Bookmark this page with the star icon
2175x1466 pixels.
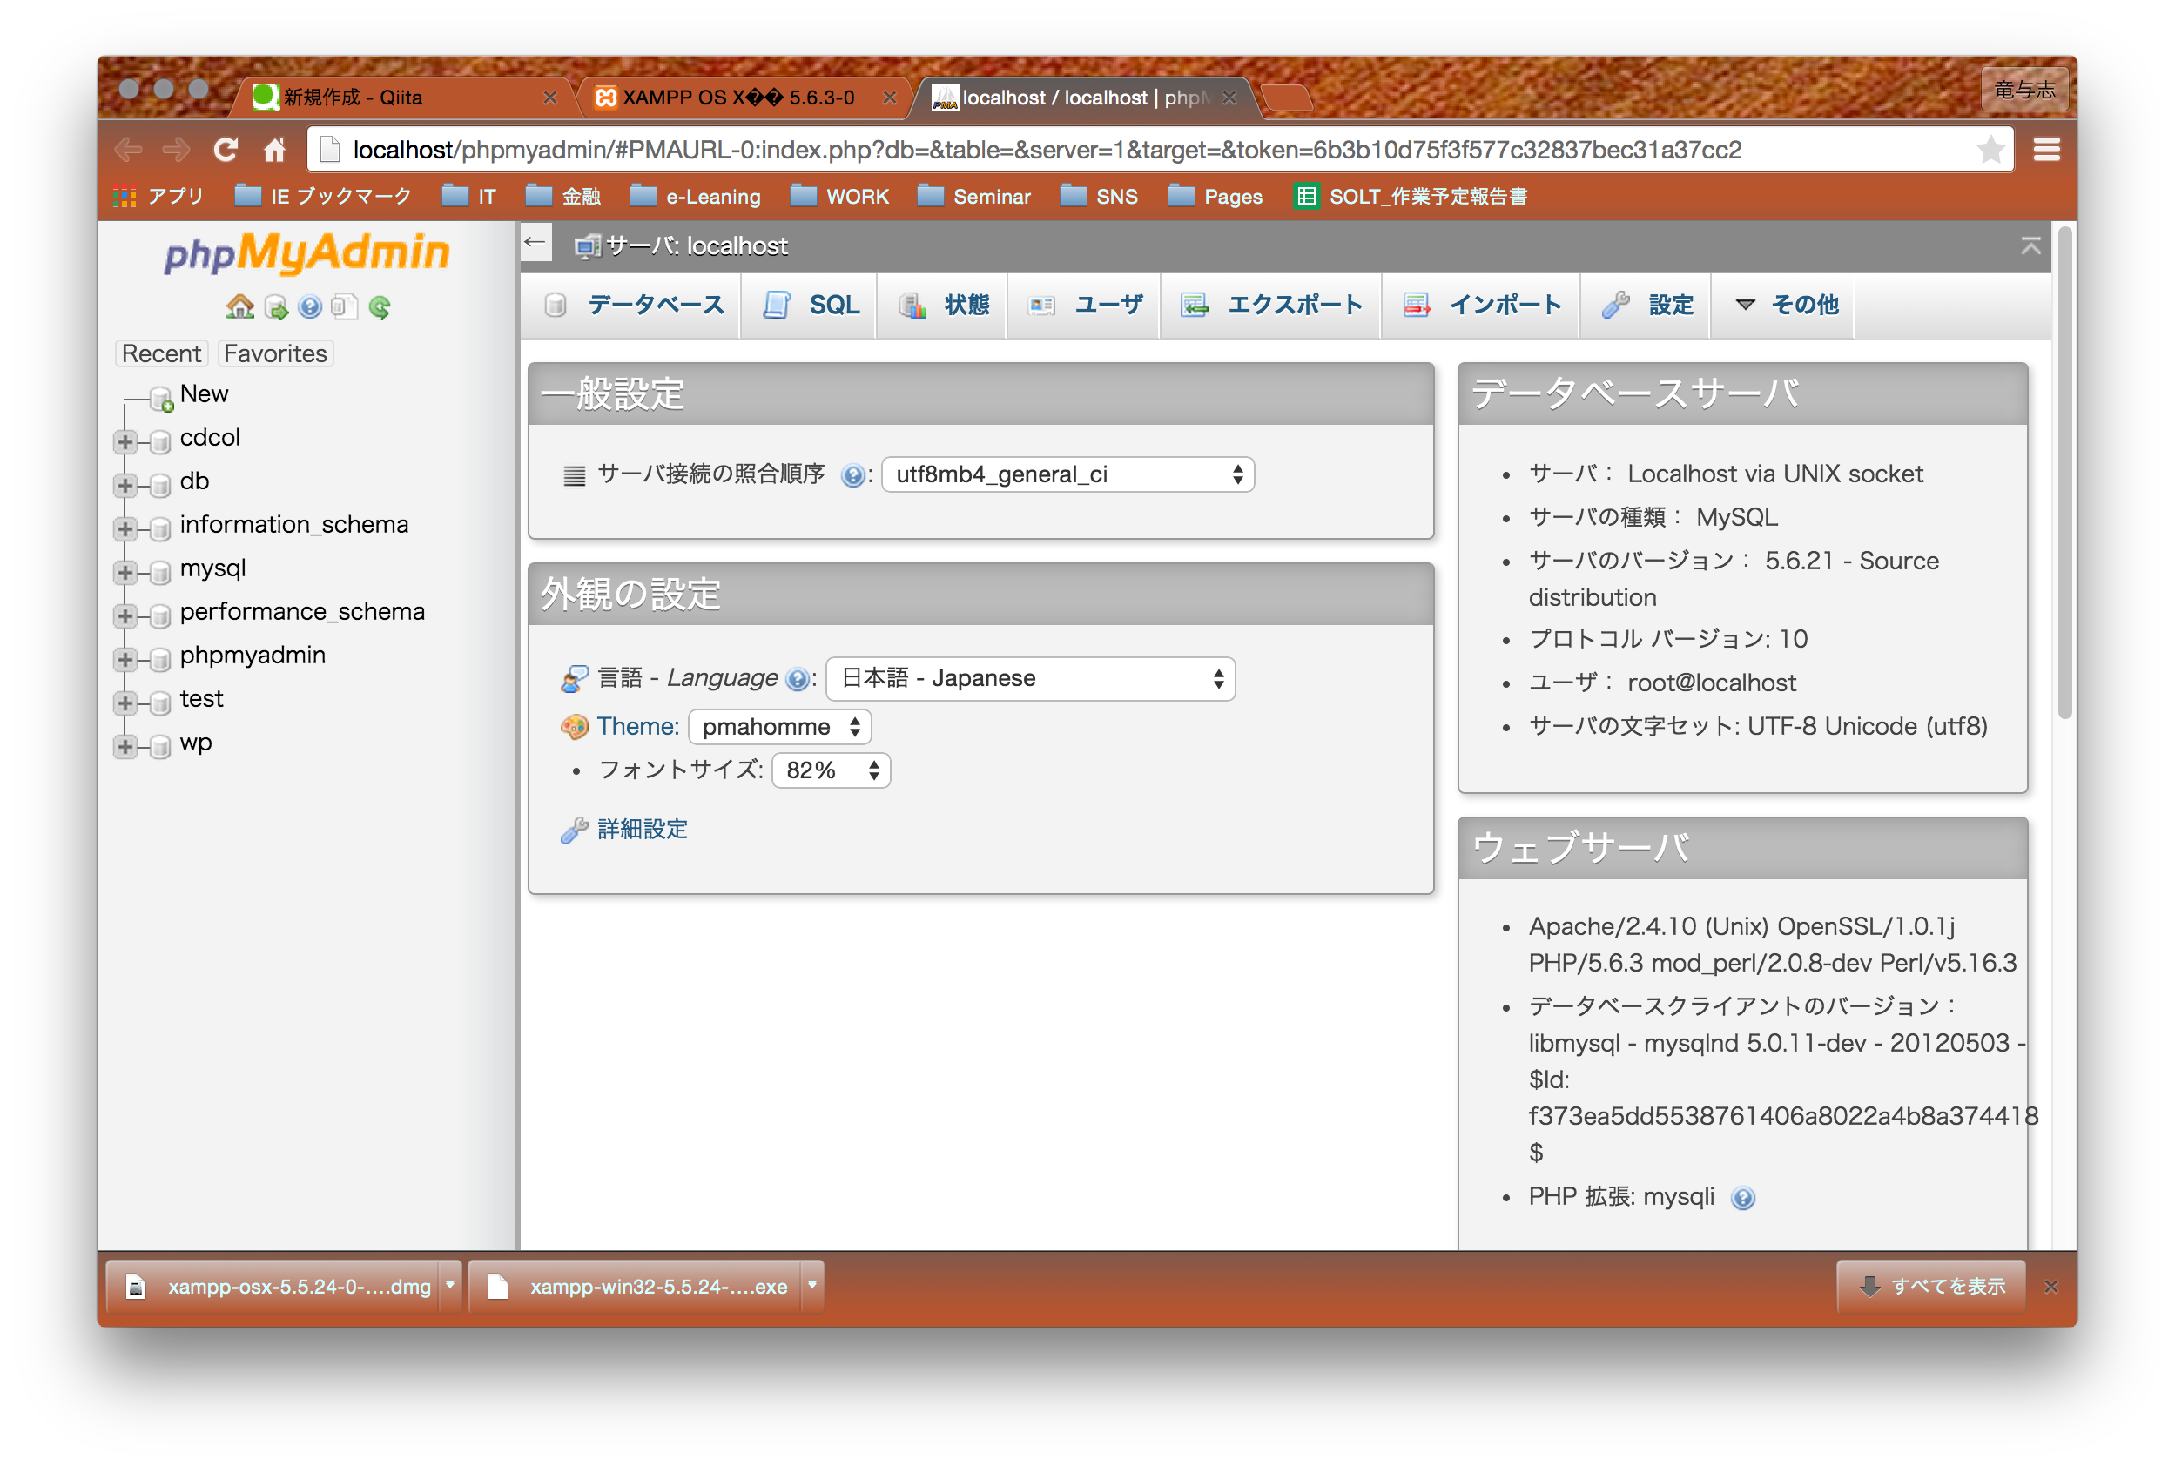click(1990, 150)
